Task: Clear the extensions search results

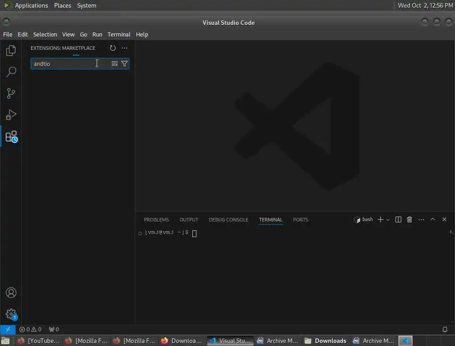Action: point(115,64)
